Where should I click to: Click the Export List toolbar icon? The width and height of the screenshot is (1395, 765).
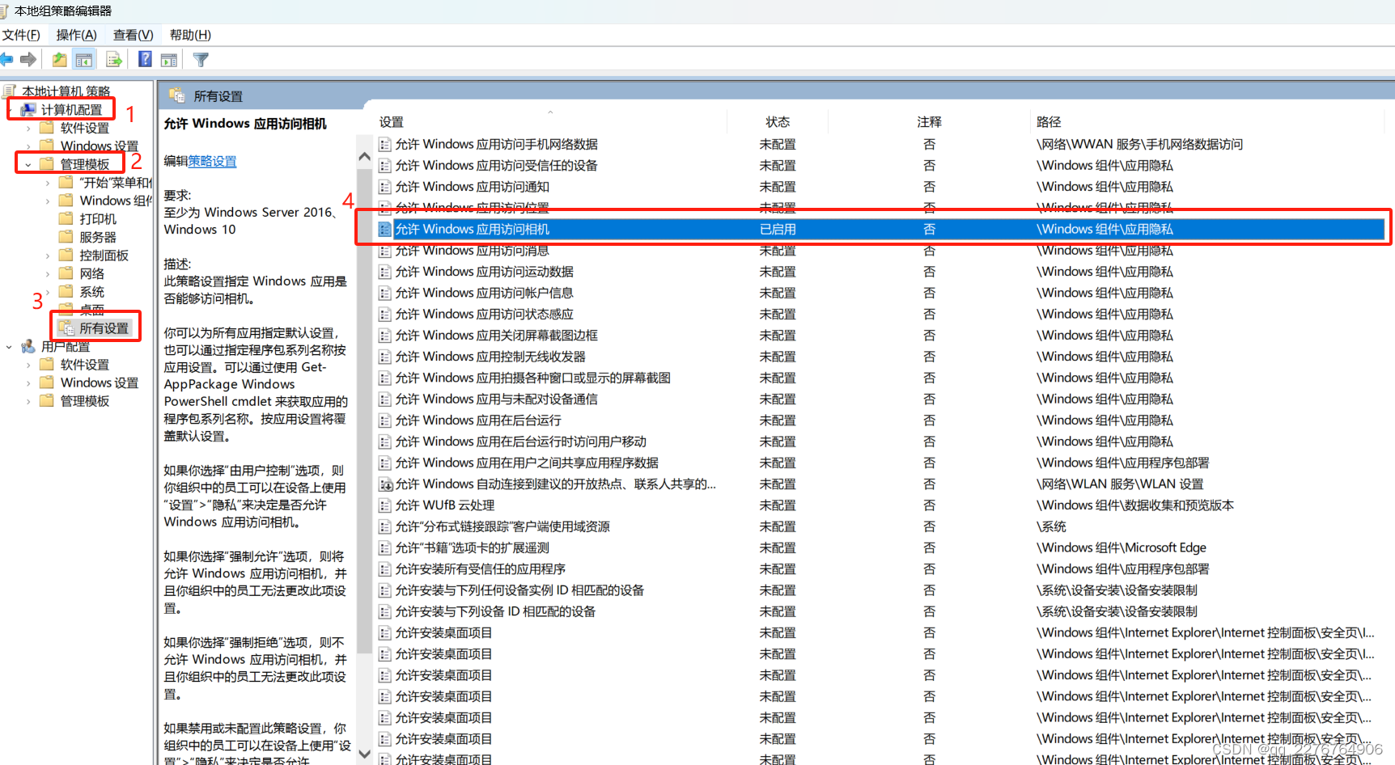pos(114,59)
